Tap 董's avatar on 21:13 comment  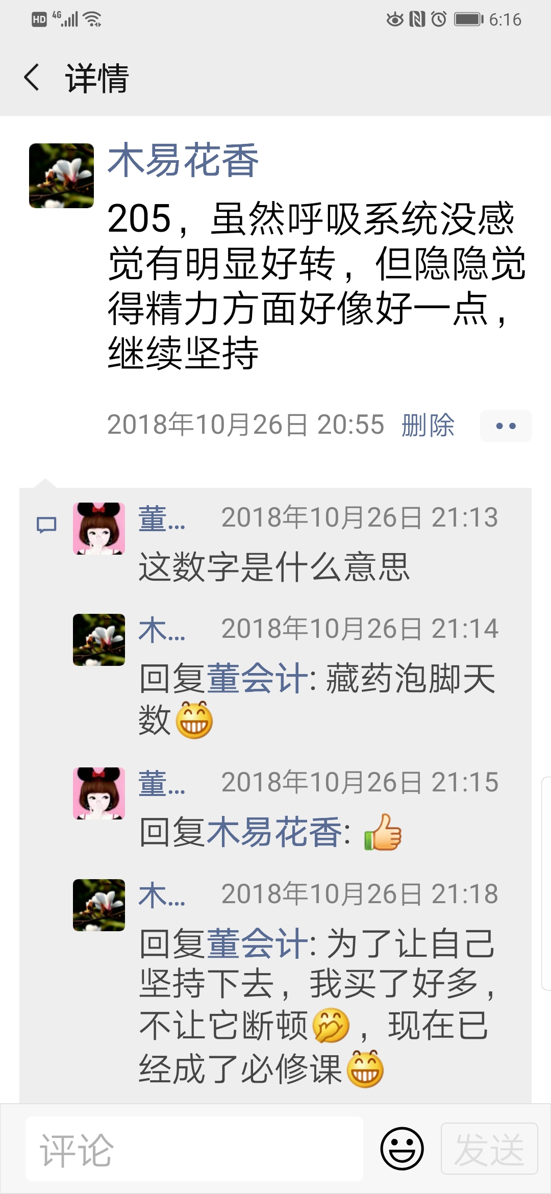pyautogui.click(x=99, y=529)
